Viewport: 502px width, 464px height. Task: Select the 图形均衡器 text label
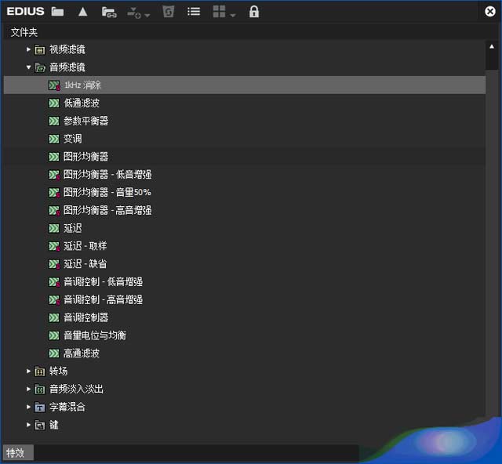click(86, 157)
